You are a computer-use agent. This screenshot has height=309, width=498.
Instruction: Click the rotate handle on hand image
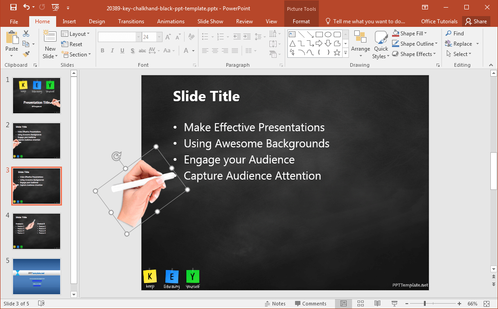coord(116,156)
